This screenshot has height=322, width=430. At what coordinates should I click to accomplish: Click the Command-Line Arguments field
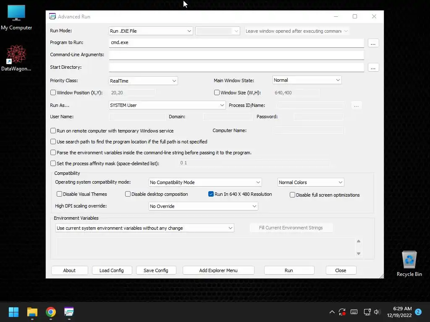click(236, 55)
